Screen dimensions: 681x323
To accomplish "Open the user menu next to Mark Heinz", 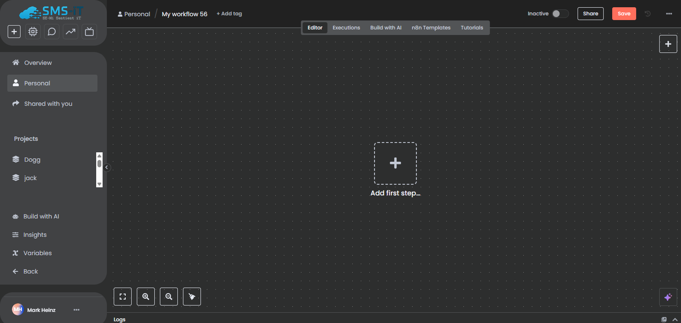I will [x=77, y=310].
